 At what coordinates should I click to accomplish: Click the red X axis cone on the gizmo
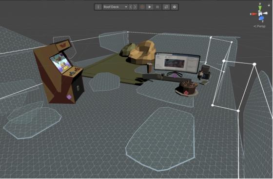[x=254, y=14]
